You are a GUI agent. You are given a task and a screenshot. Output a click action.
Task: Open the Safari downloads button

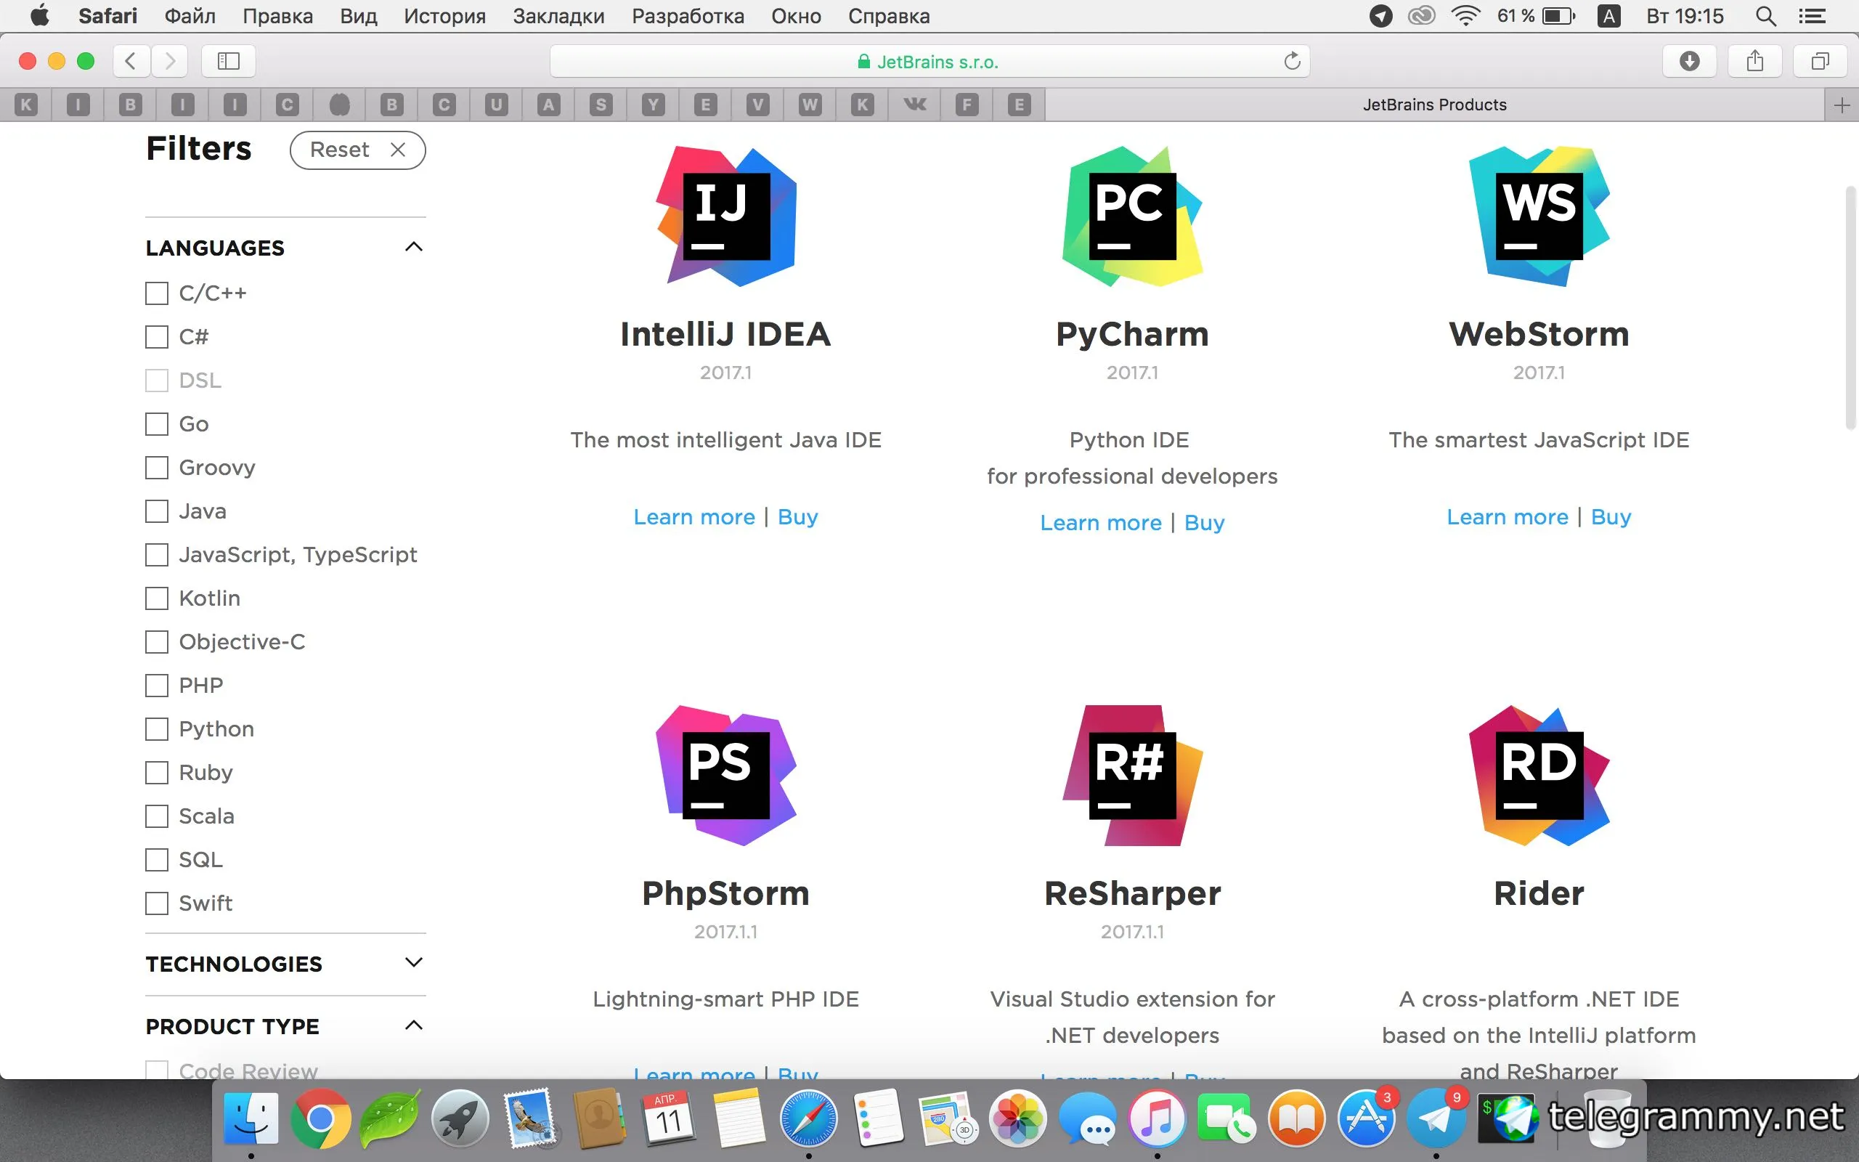1689,61
